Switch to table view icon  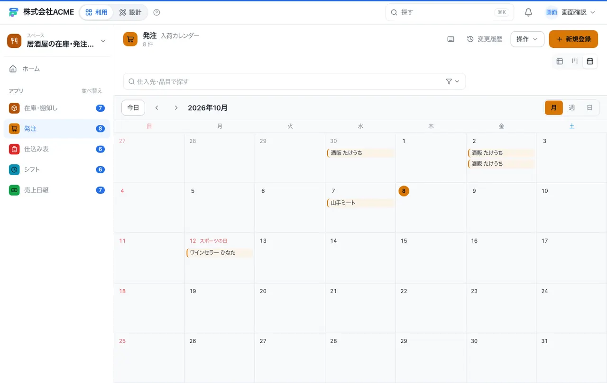point(560,61)
